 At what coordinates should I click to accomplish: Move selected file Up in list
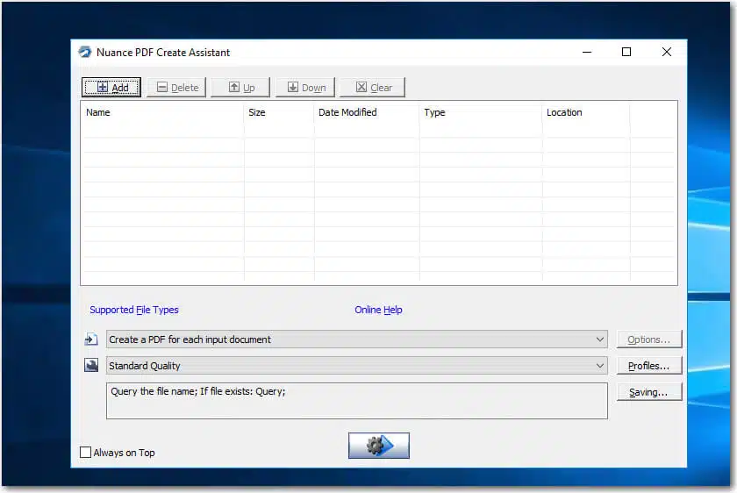pyautogui.click(x=240, y=88)
